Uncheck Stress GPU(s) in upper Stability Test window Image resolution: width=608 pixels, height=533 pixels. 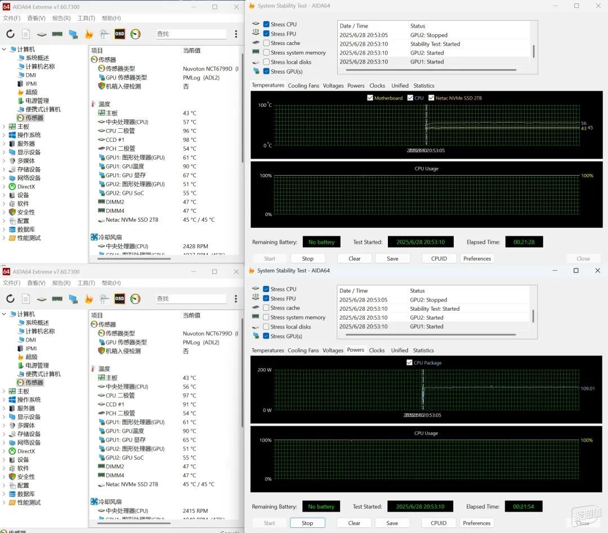[x=266, y=71]
